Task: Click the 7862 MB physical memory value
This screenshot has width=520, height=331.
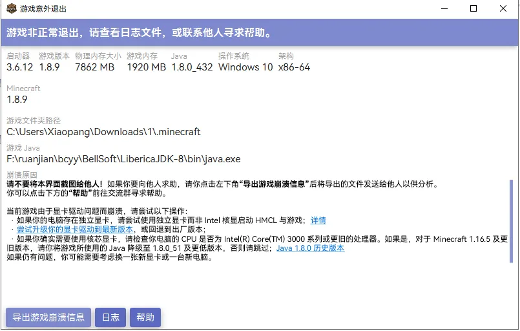Action: 94,67
